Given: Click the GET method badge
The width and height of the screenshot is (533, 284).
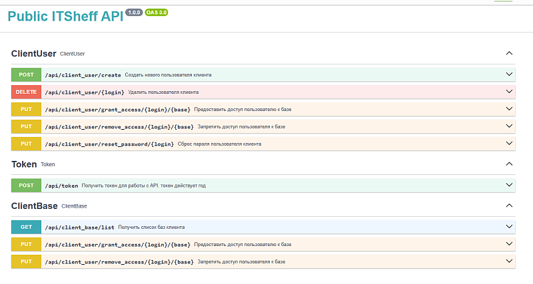Looking at the screenshot, I should click(x=26, y=227).
